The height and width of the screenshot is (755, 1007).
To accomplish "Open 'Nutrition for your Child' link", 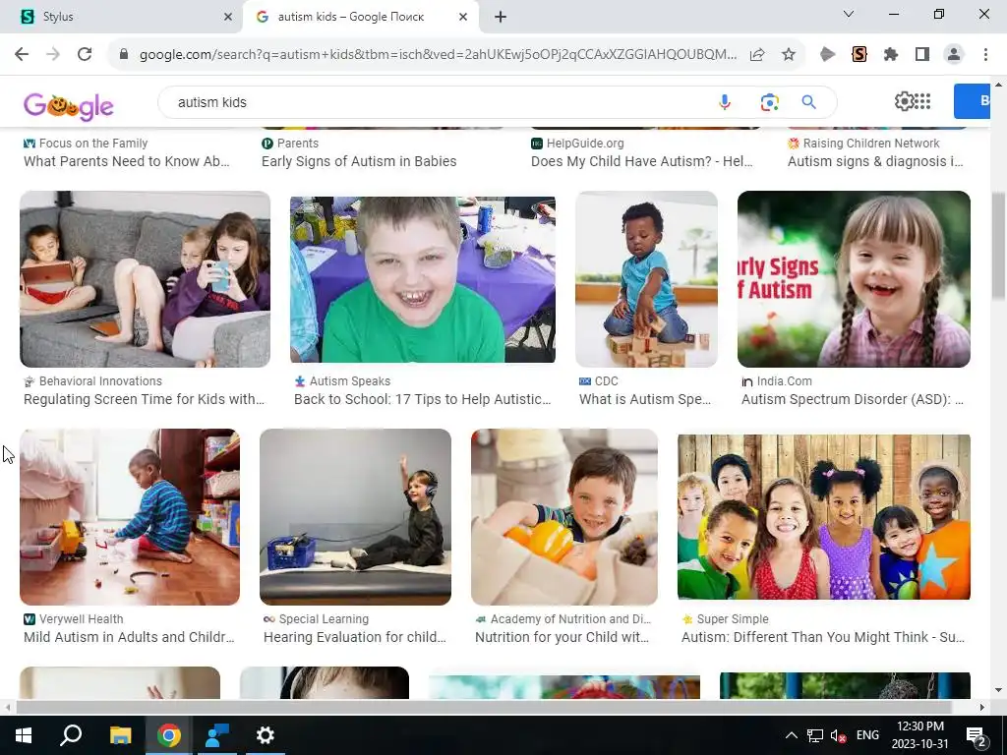I will (x=562, y=637).
